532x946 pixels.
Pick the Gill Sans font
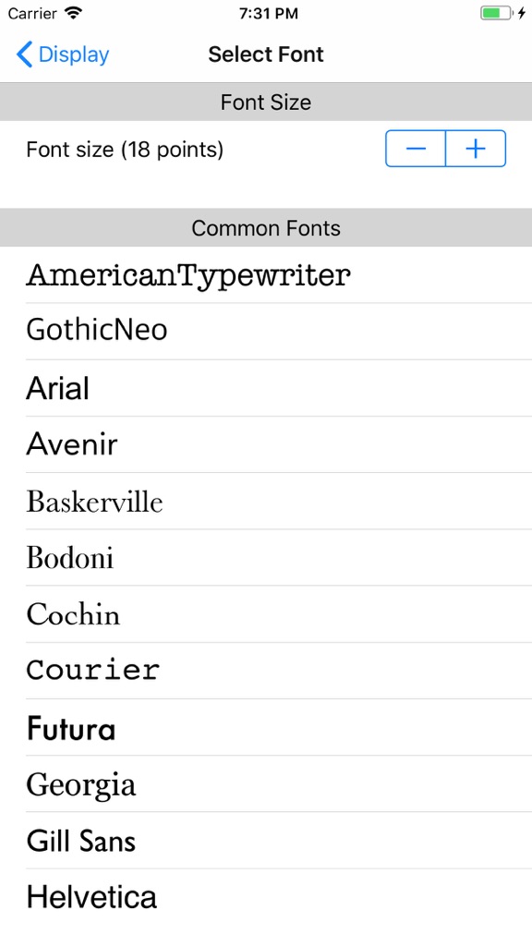[266, 841]
